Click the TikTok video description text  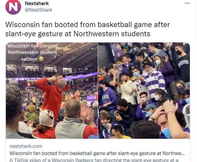click(94, 160)
